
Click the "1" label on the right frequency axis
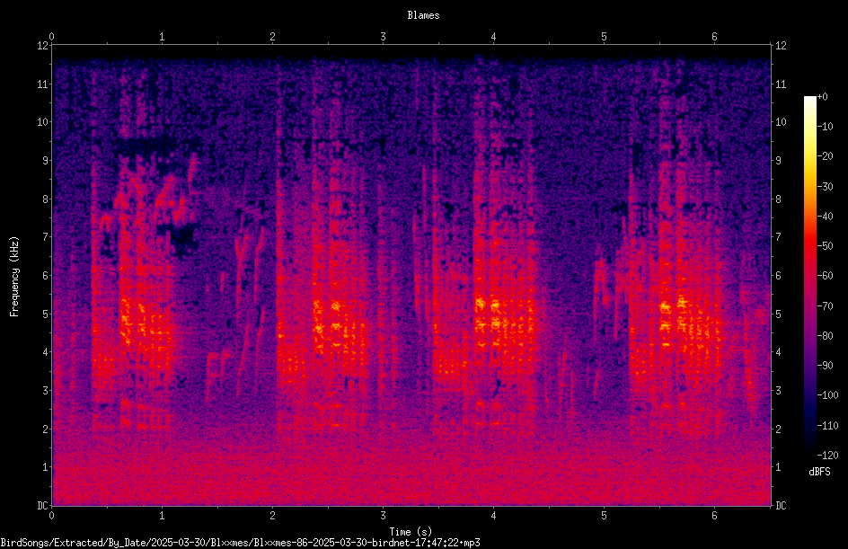[778, 467]
